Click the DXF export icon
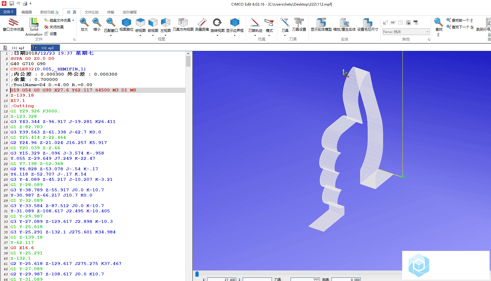Screen dimensions: 491x281 pos(416,22)
